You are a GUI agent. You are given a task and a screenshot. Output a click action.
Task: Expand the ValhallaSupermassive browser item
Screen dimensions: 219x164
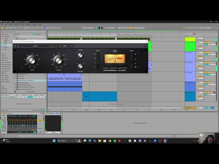pos(15,85)
